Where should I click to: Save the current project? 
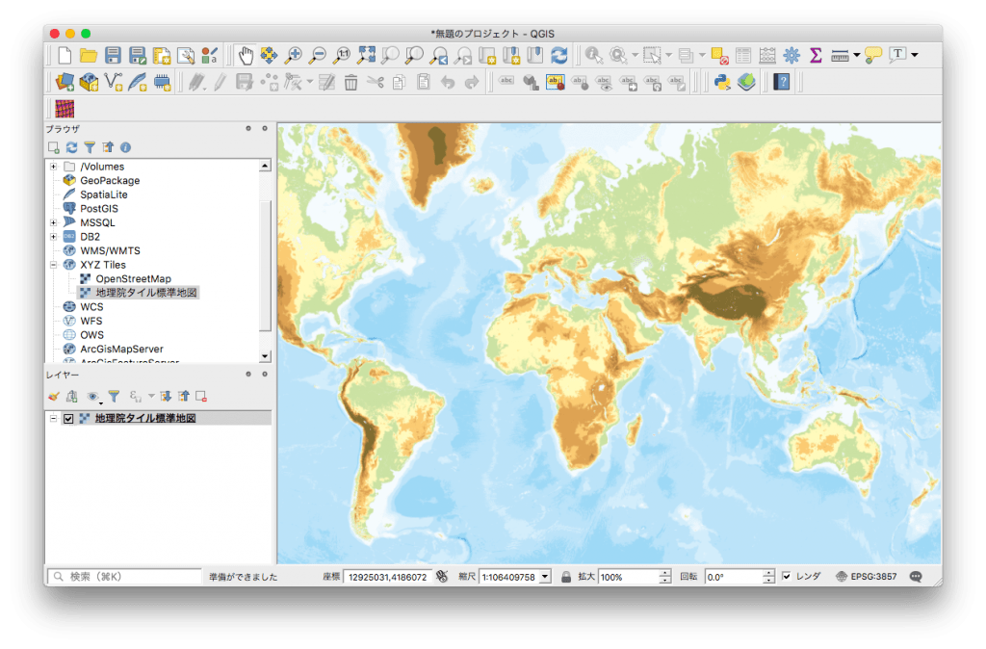pos(113,54)
